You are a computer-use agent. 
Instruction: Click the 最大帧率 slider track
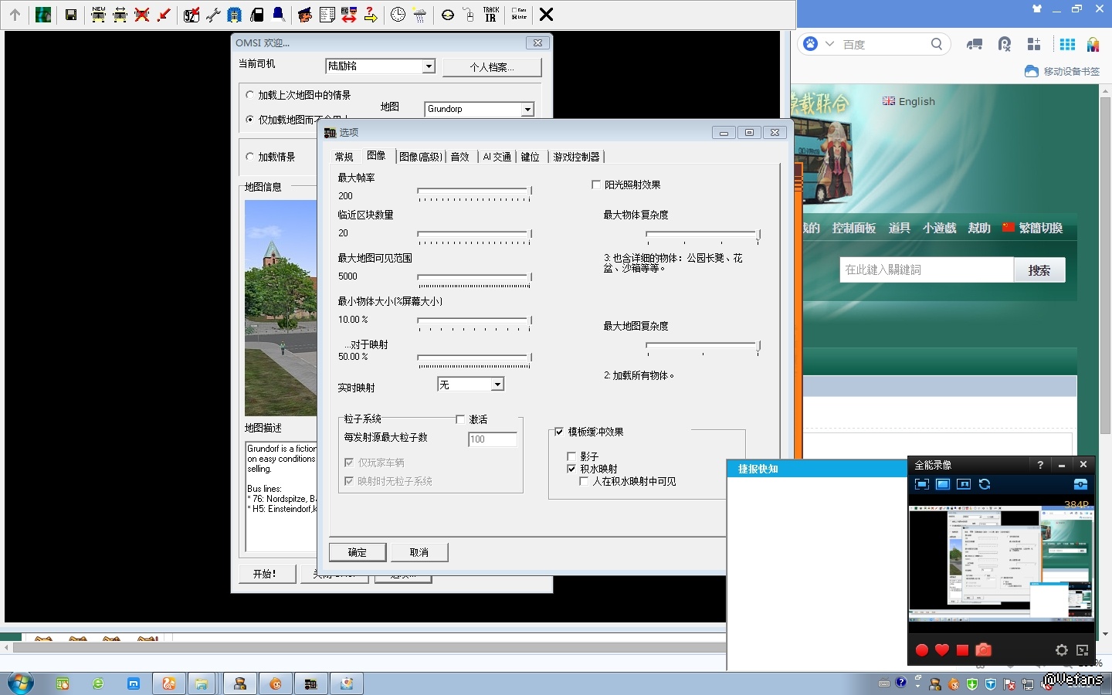coord(473,191)
